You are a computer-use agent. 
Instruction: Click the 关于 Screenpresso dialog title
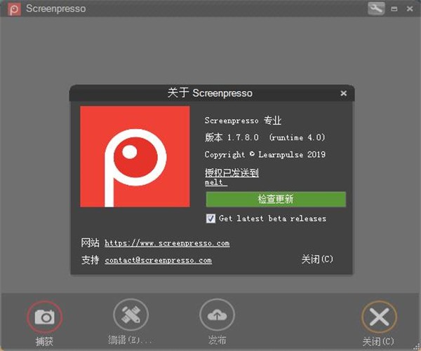click(210, 93)
